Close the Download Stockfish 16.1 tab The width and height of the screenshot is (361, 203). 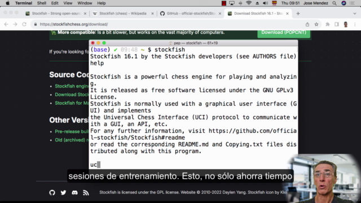tap(287, 14)
